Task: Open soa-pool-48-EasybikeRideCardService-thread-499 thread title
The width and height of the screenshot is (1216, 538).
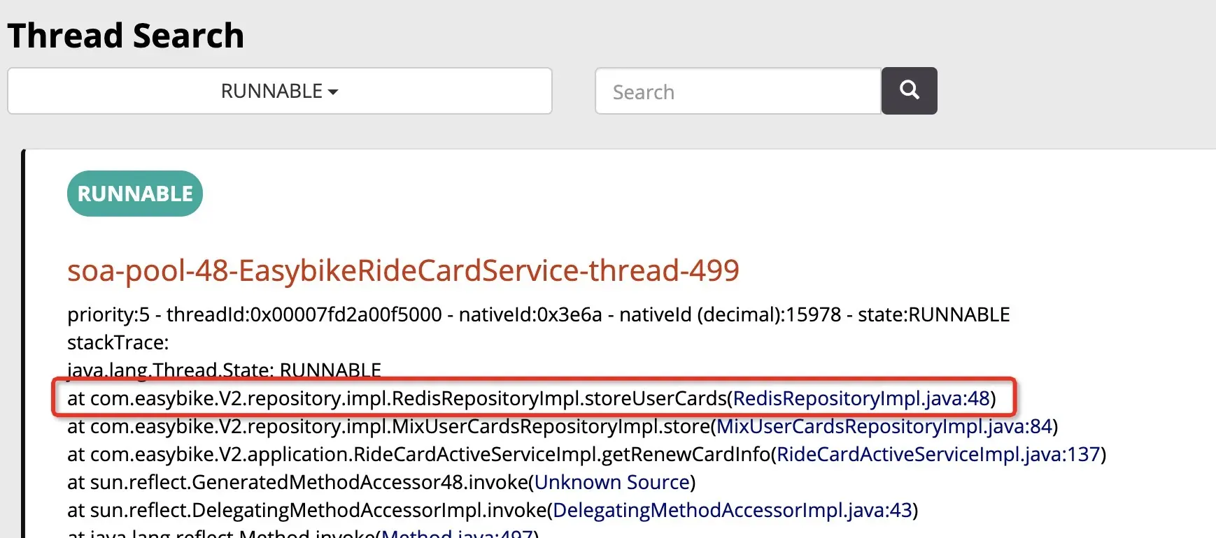Action: click(403, 270)
